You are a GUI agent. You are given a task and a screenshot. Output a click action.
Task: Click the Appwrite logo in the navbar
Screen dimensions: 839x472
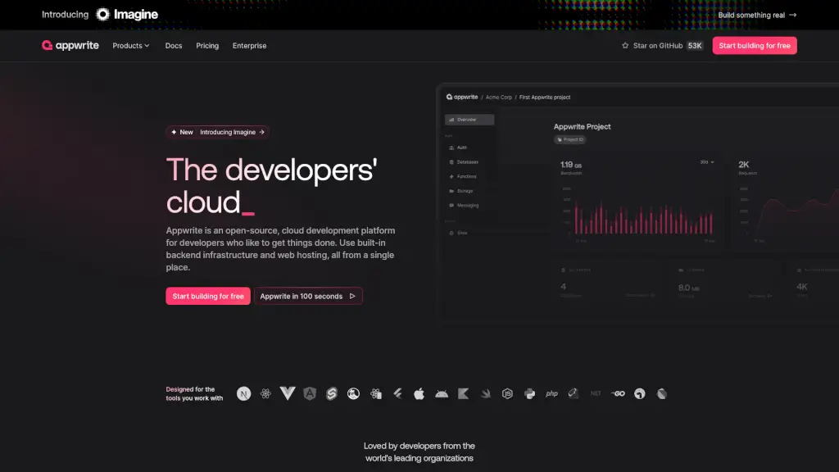70,45
